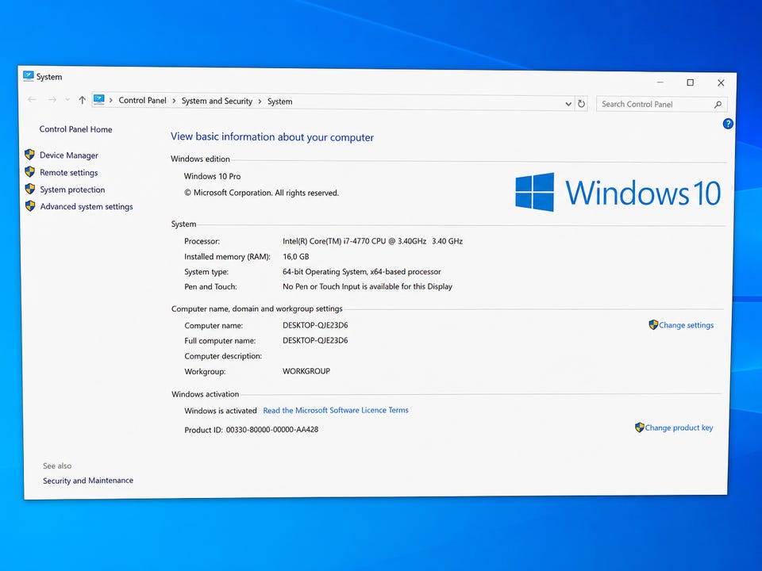762x571 pixels.
Task: Click processor value Intel Core i7-4770
Action: pyautogui.click(x=373, y=241)
